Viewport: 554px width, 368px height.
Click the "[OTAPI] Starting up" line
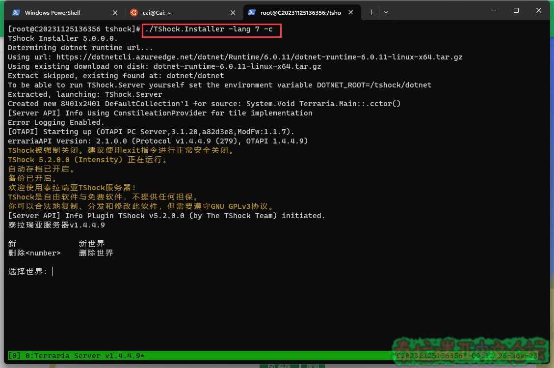click(151, 132)
